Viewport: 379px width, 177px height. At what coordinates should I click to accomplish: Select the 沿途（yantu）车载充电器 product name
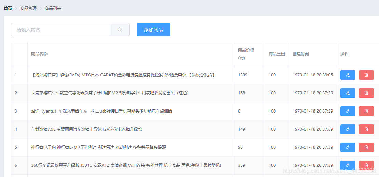(102, 111)
